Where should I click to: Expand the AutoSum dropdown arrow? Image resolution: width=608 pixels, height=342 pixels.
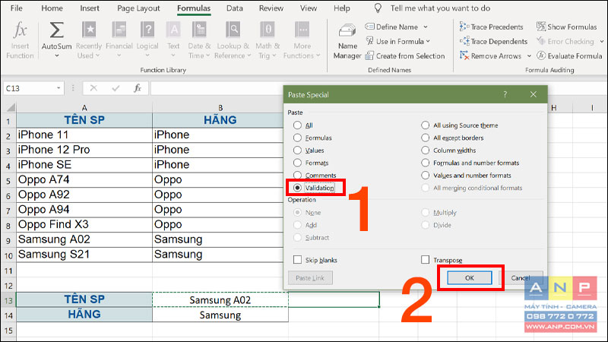coord(56,55)
